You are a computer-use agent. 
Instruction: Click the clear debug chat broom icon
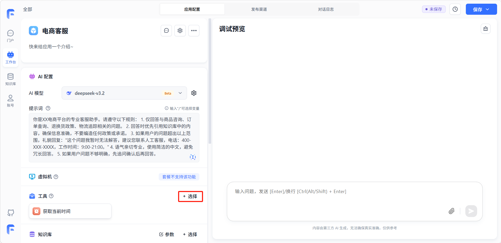[486, 29]
